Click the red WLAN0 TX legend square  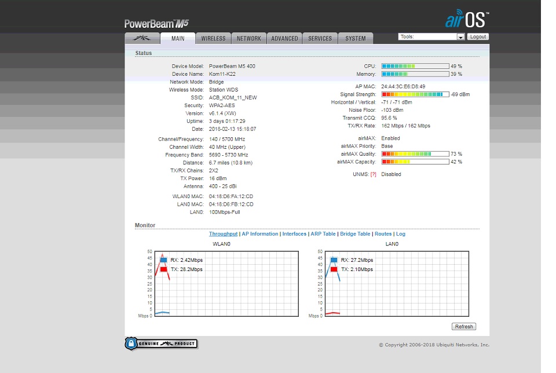point(163,269)
